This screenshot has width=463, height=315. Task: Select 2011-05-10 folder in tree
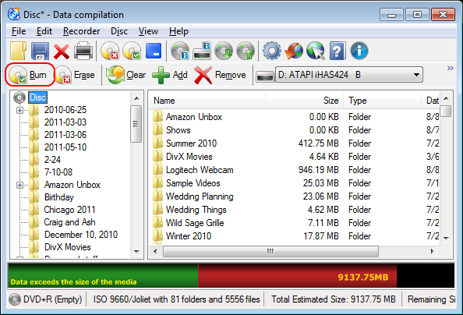click(65, 147)
